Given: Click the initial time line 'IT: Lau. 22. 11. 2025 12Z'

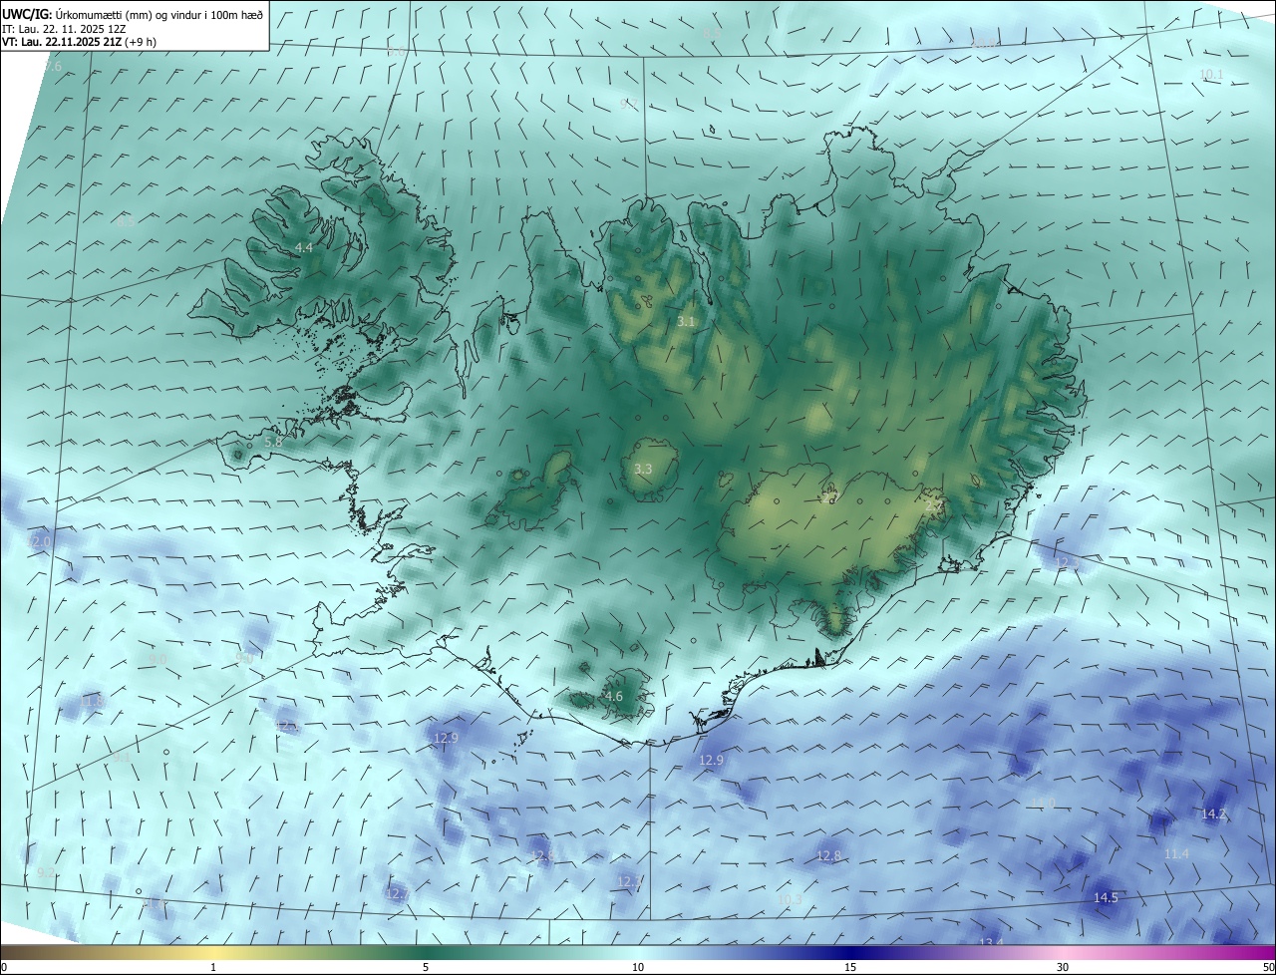Looking at the screenshot, I should 64,29.
